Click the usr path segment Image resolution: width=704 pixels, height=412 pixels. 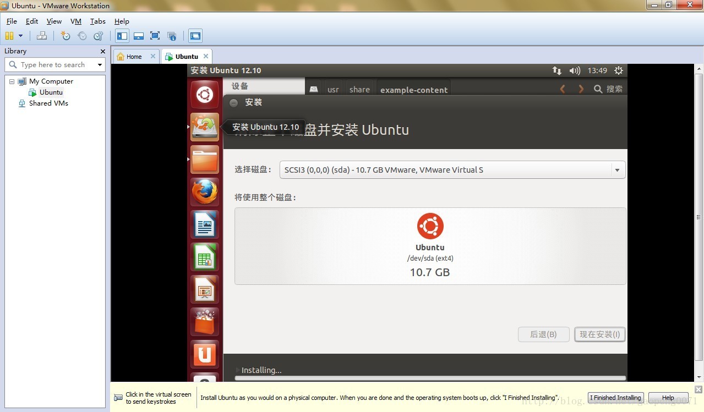click(333, 89)
